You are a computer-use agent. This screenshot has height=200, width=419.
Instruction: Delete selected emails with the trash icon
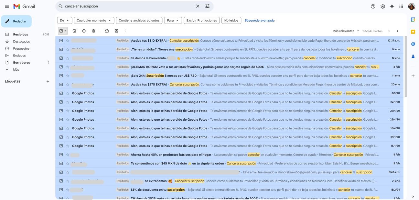click(94, 31)
